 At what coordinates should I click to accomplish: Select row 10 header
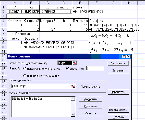3,47
